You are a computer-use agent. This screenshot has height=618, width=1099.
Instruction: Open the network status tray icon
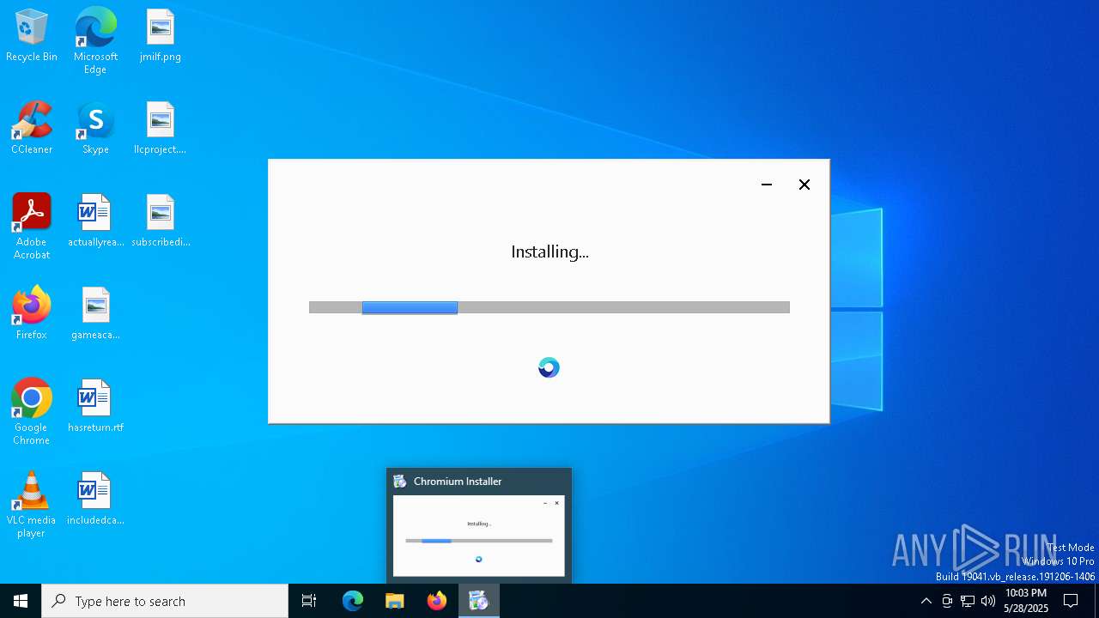pyautogui.click(x=968, y=601)
